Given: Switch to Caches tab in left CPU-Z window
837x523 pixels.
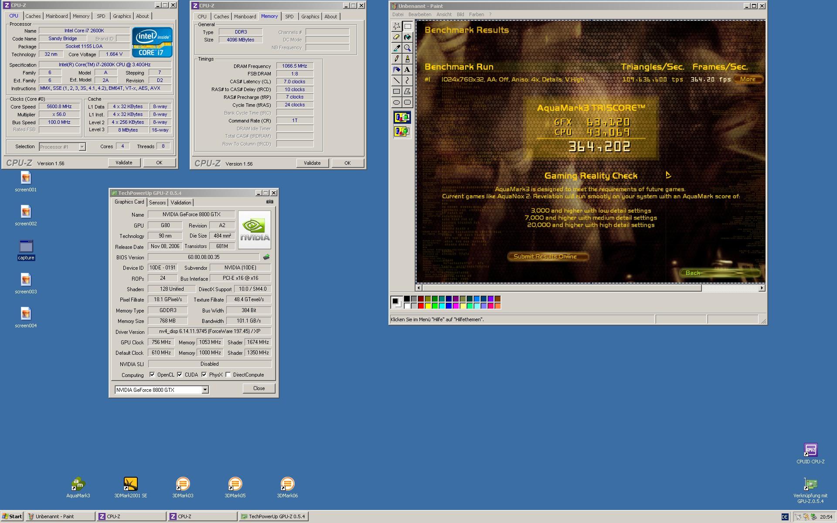Looking at the screenshot, I should tap(33, 16).
